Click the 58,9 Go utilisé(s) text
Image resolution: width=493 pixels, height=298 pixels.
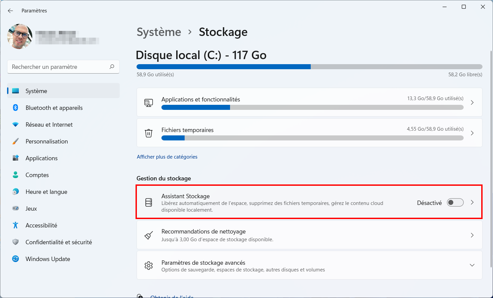click(x=155, y=75)
